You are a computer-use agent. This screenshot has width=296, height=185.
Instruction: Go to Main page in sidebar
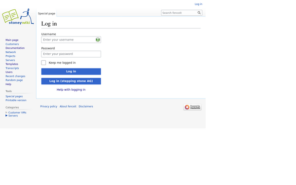(x=12, y=40)
